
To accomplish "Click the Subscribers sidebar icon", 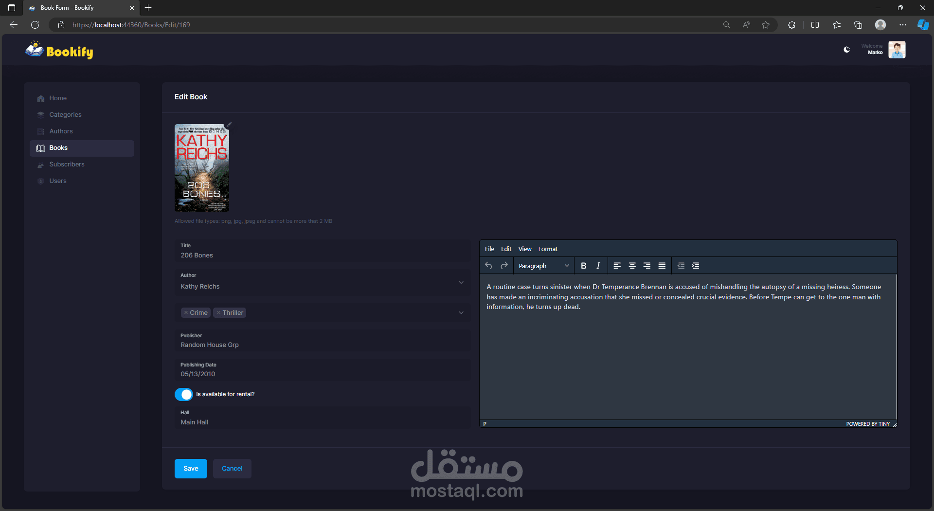I will point(41,165).
